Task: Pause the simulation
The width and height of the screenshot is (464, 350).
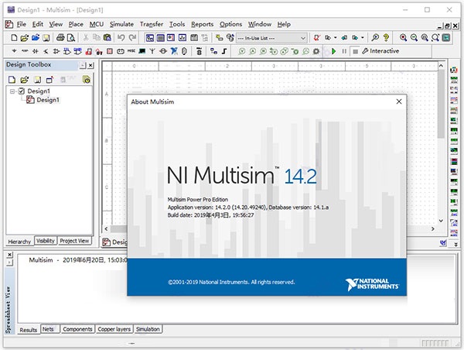Action: pyautogui.click(x=343, y=51)
